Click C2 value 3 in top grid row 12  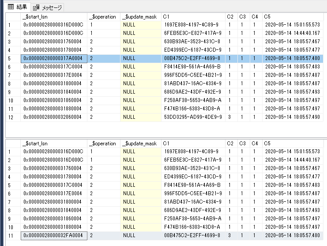click(x=231, y=117)
